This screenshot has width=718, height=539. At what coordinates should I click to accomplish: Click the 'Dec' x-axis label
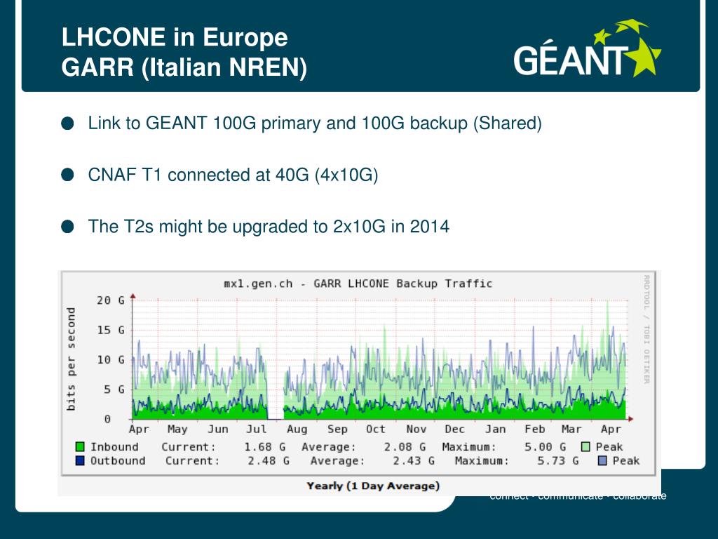coord(454,429)
